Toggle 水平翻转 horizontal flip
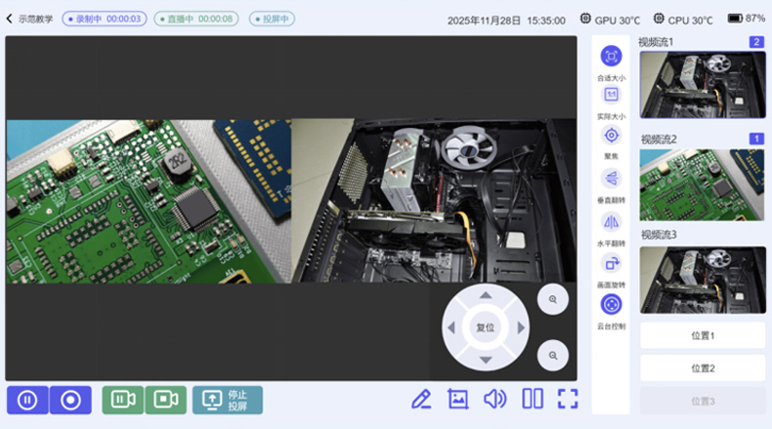 tap(611, 221)
